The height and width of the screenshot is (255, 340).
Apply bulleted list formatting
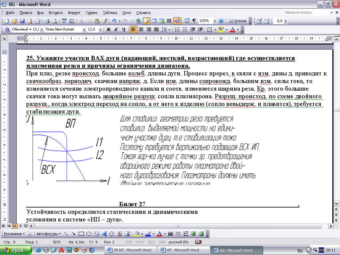pos(185,29)
